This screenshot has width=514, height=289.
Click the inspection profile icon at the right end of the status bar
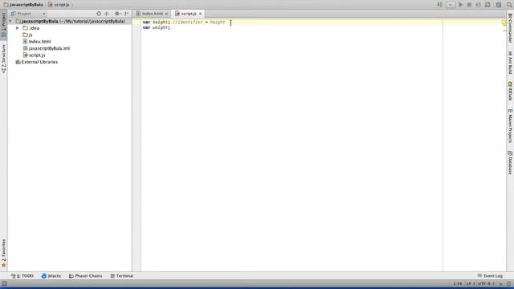[508, 283]
